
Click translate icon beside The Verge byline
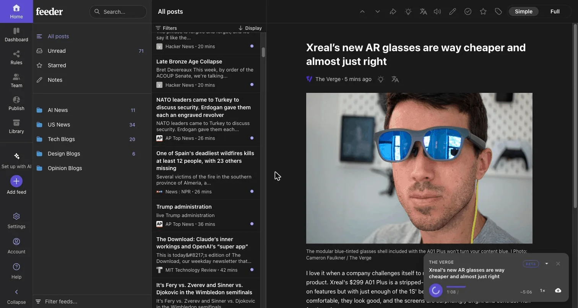[395, 79]
